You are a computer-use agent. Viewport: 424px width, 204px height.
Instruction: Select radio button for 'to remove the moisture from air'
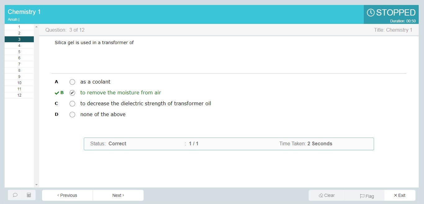tap(72, 93)
